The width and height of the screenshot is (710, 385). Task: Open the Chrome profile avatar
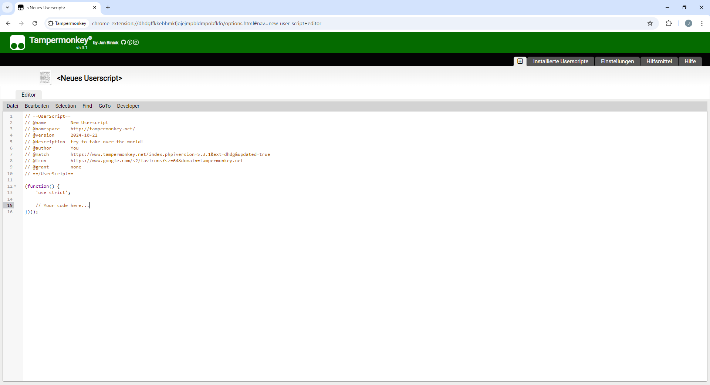click(688, 23)
